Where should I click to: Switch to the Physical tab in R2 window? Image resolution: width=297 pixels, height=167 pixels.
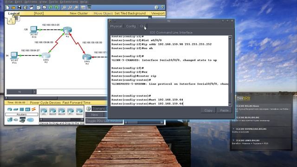[x=116, y=26]
